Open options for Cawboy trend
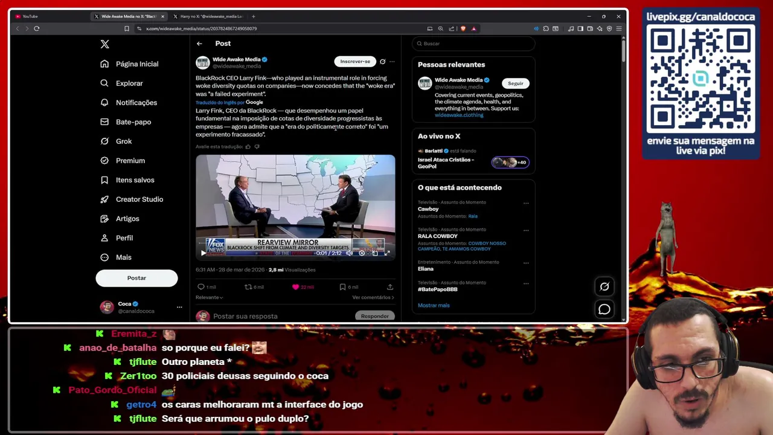This screenshot has height=435, width=773. pos(526,203)
